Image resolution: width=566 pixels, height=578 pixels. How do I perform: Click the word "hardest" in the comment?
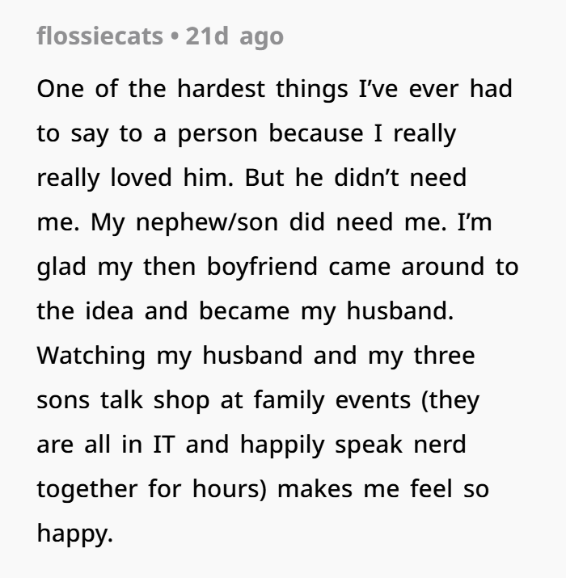(x=221, y=89)
